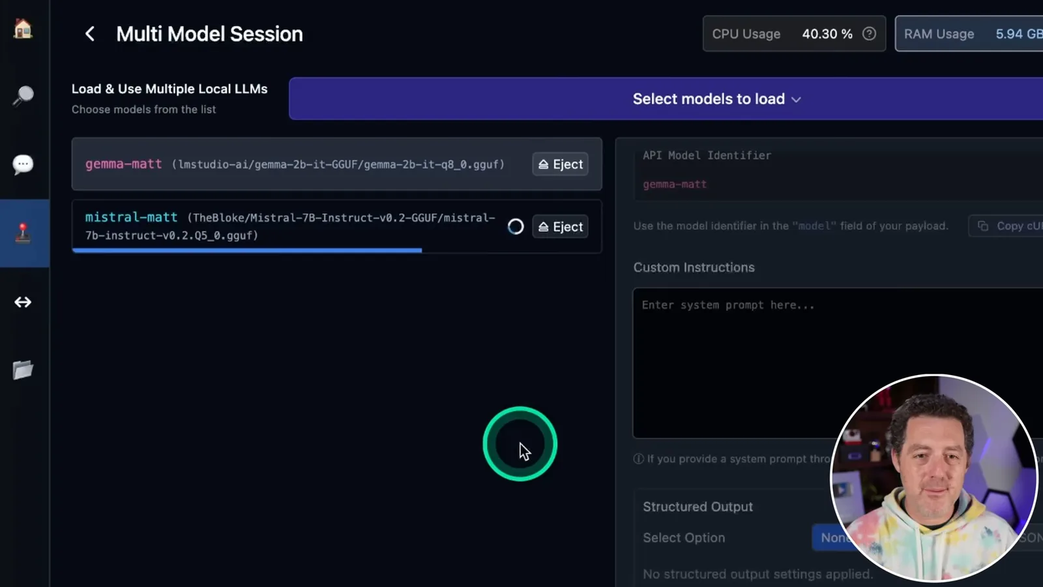1043x587 pixels.
Task: Open the Home page from sidebar
Action: point(23,29)
